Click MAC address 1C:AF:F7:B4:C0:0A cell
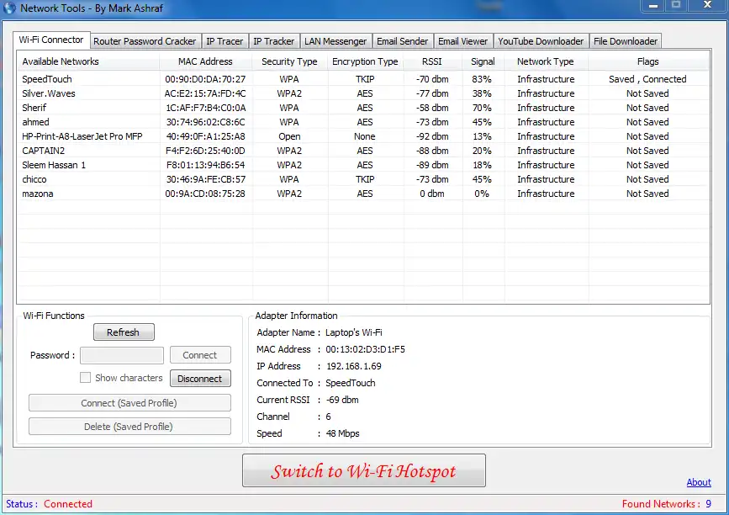The image size is (729, 515). [x=205, y=108]
